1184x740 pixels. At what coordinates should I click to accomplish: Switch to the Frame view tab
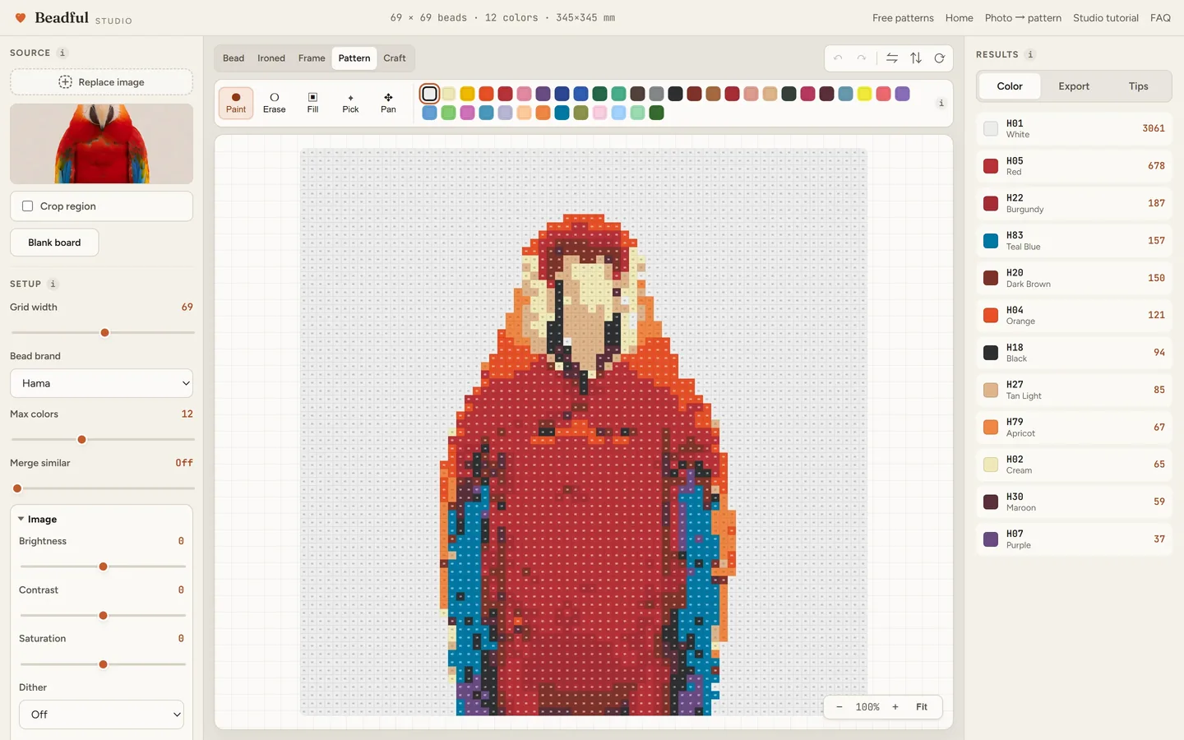(312, 58)
